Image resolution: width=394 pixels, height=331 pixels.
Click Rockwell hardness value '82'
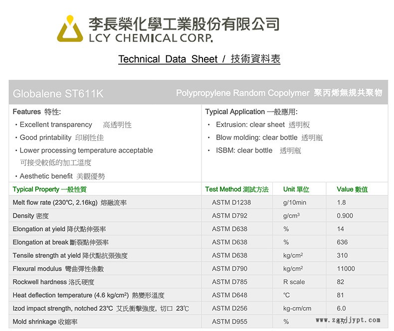click(340, 282)
